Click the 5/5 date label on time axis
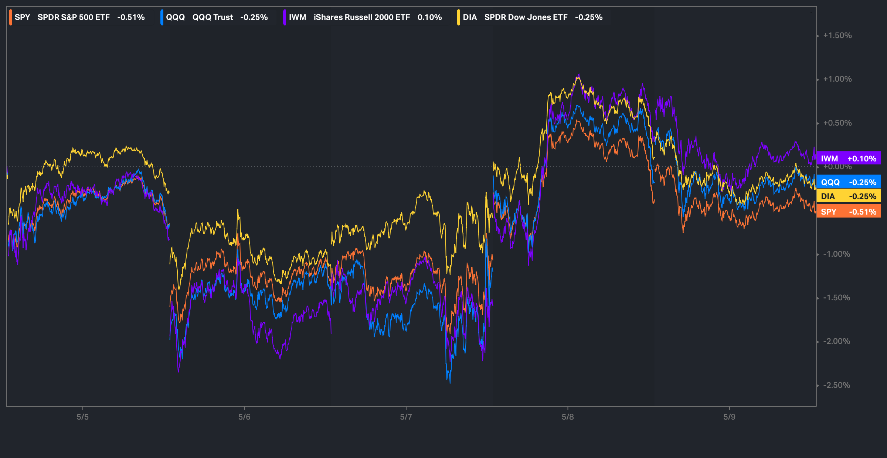Image resolution: width=887 pixels, height=458 pixels. (82, 417)
